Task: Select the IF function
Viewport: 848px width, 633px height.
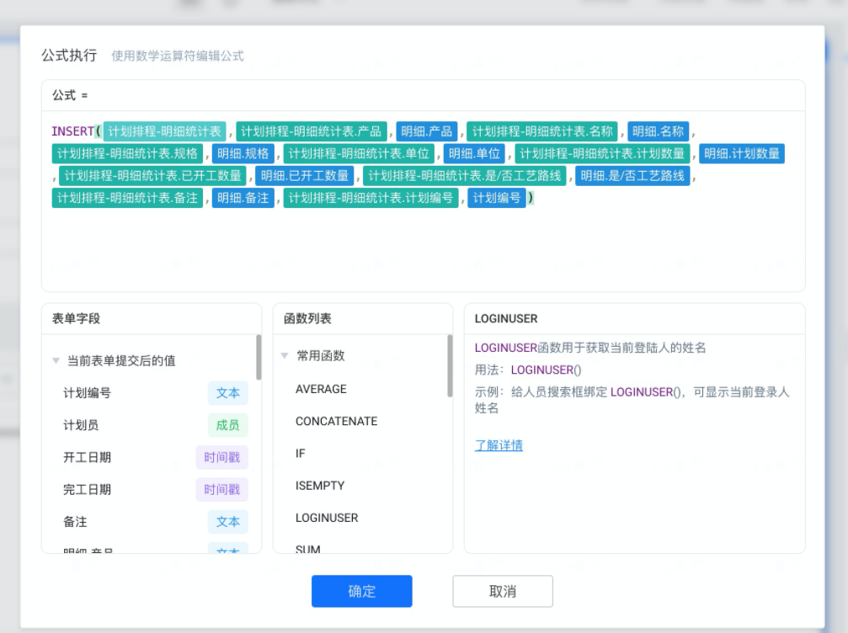Action: (x=300, y=454)
